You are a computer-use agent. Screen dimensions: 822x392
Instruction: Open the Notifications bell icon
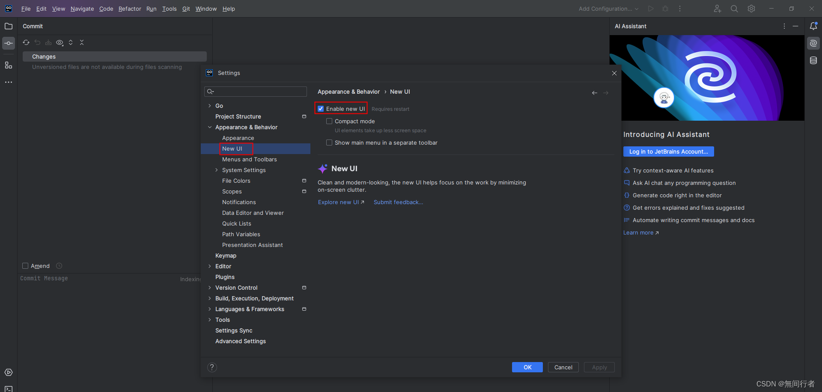[813, 26]
